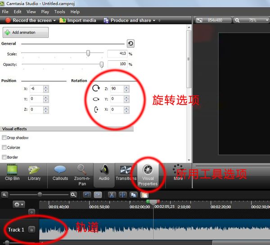Open the Library tab
Screen dimensions: 270x245
tap(34, 172)
